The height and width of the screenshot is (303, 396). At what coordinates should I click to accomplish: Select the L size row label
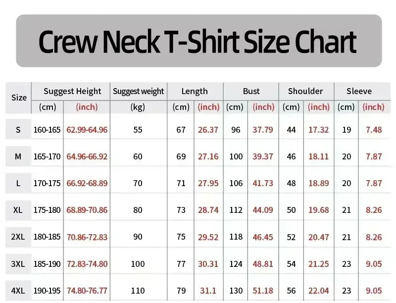tap(18, 183)
